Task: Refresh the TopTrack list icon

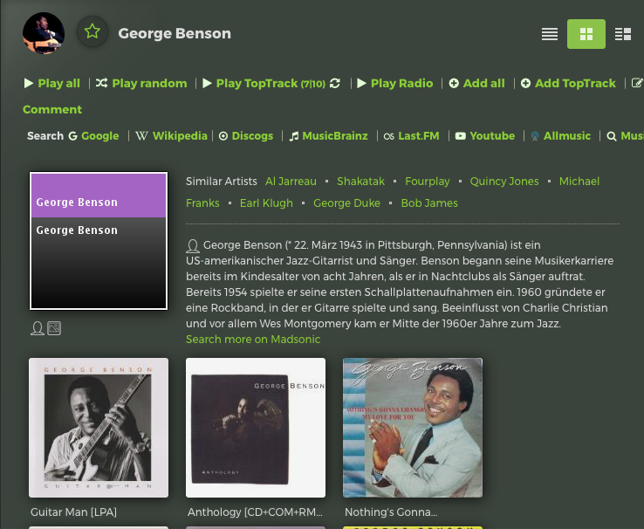Action: (x=335, y=84)
